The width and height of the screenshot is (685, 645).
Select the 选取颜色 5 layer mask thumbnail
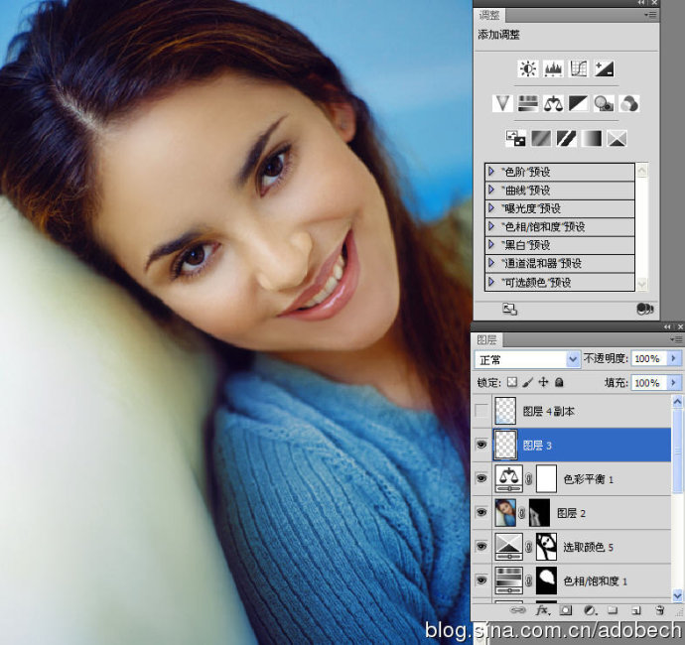click(546, 547)
